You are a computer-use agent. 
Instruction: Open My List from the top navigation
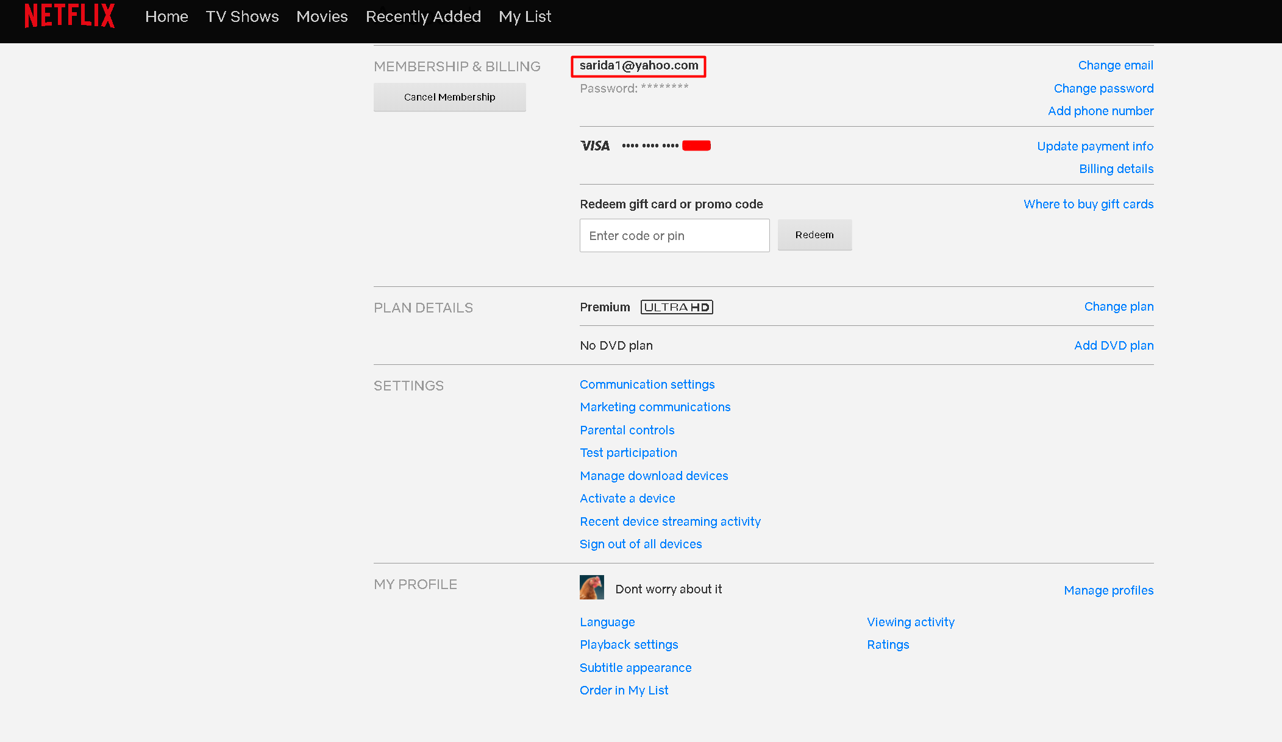tap(524, 16)
